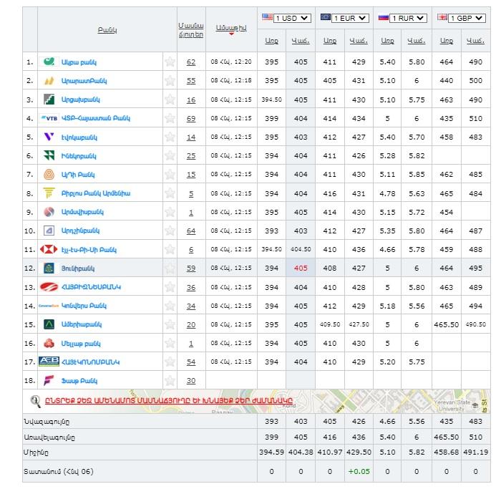Click the AEB Armeconombank logo
Viewport: 496px width, 489px height.
pos(49,362)
